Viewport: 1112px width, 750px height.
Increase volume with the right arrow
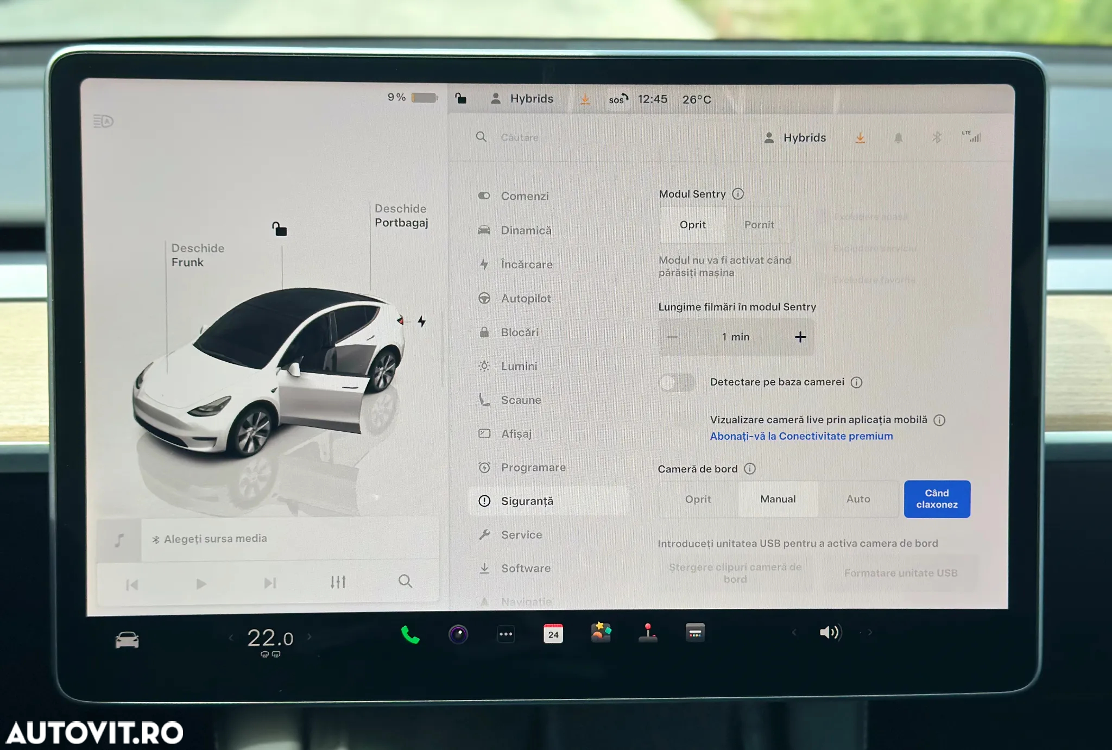pos(870,632)
